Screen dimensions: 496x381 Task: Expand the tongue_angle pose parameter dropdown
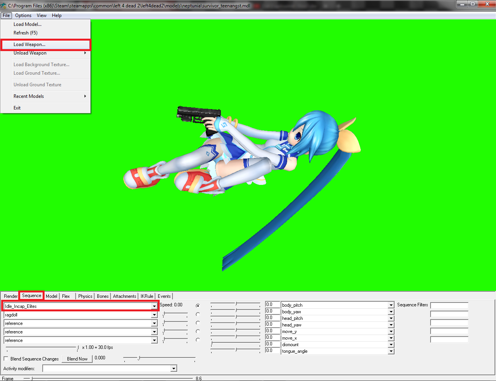click(x=391, y=351)
